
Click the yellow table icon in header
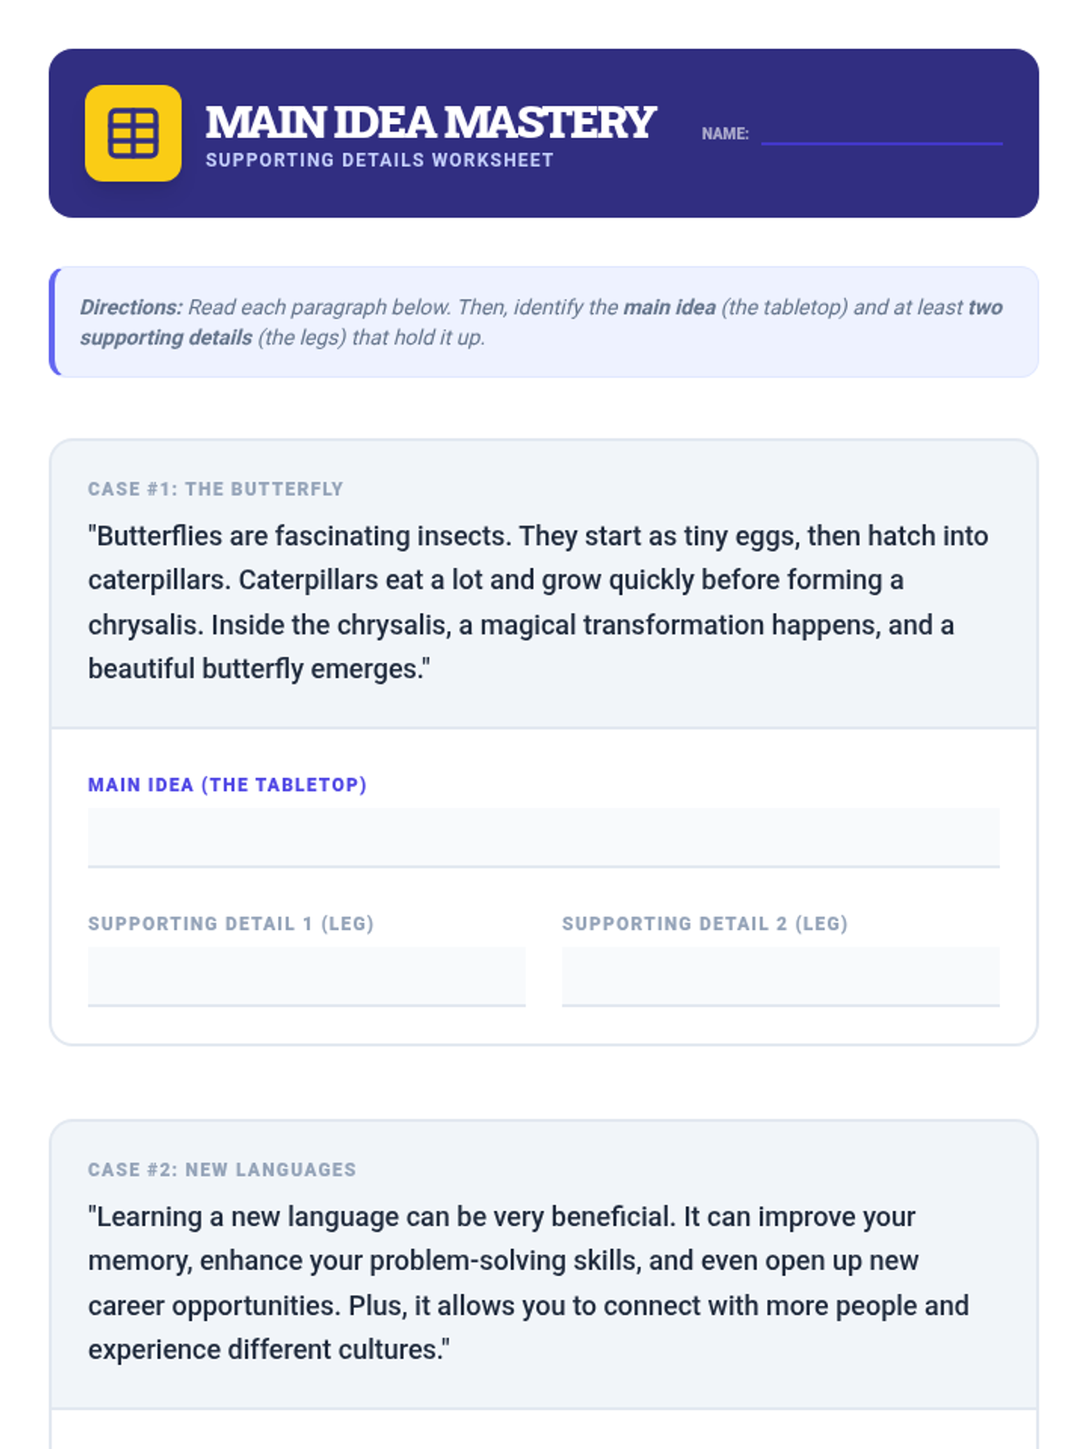133,133
